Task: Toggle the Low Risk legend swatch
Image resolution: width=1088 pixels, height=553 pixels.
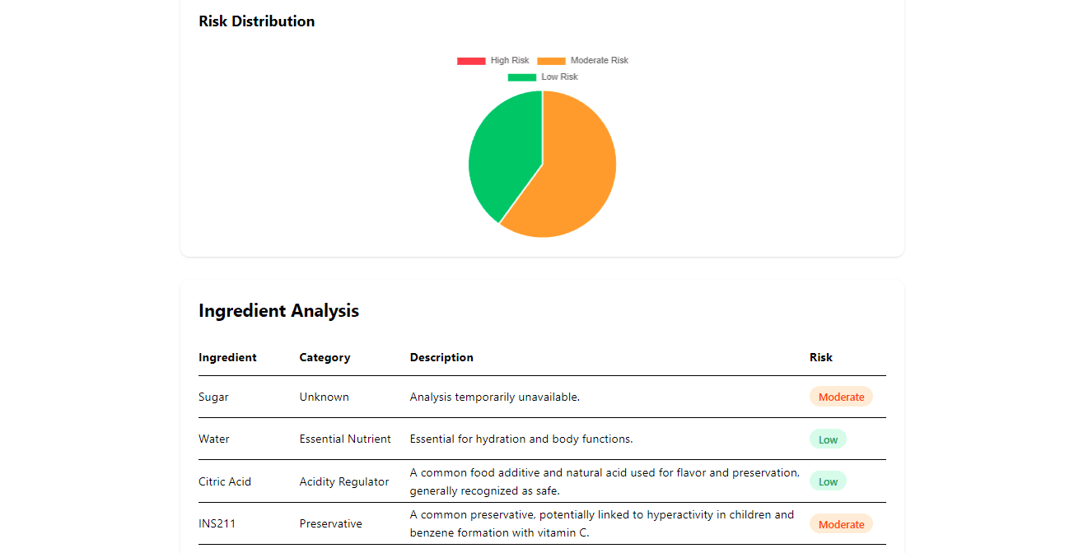Action: pos(521,77)
